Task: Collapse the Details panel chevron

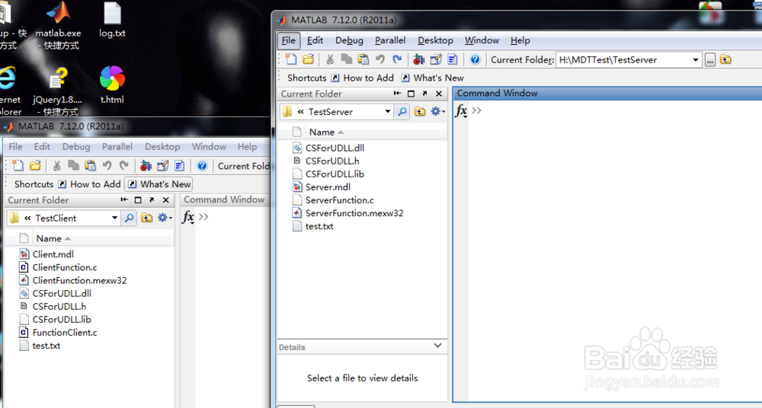Action: click(x=438, y=346)
